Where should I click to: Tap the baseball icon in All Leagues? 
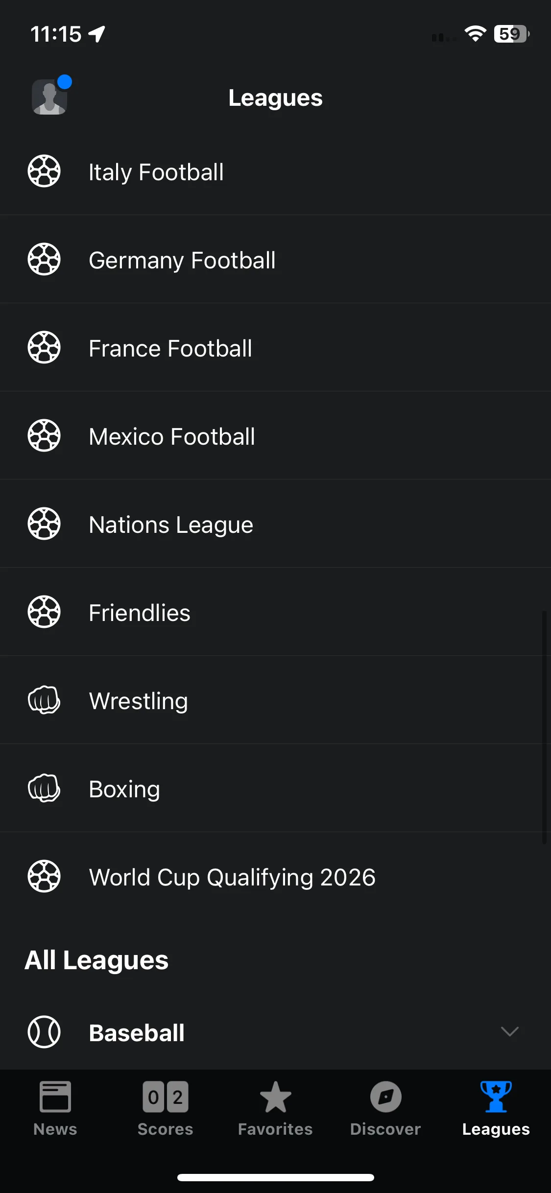tap(44, 1032)
